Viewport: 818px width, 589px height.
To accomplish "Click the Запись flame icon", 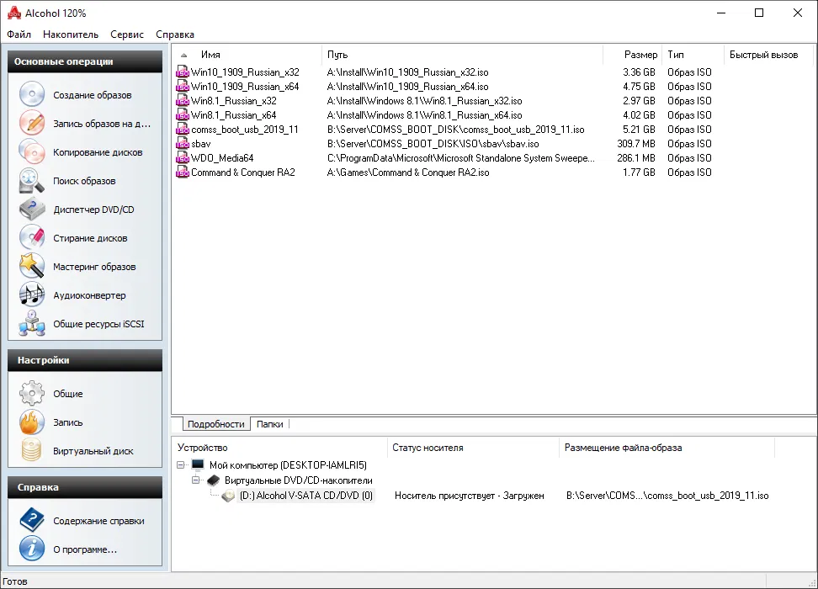I will (32, 422).
